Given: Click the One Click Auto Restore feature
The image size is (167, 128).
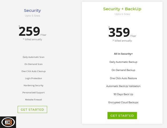Looking at the screenshot, I should pos(123,78).
